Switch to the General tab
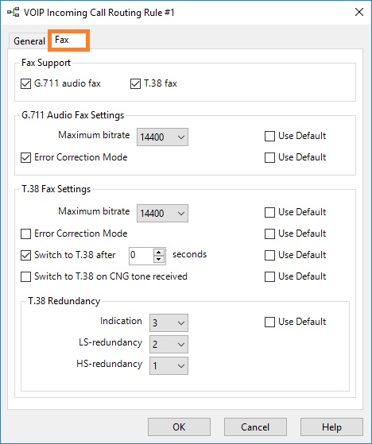The height and width of the screenshot is (444, 372). point(29,41)
